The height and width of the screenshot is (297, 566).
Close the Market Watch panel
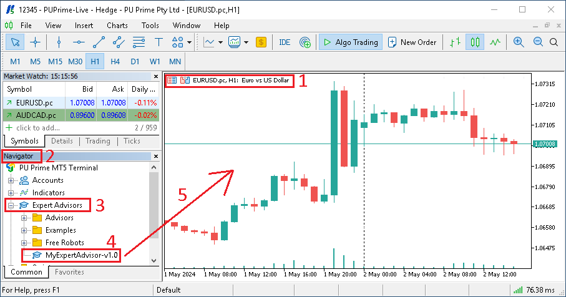tap(156, 77)
